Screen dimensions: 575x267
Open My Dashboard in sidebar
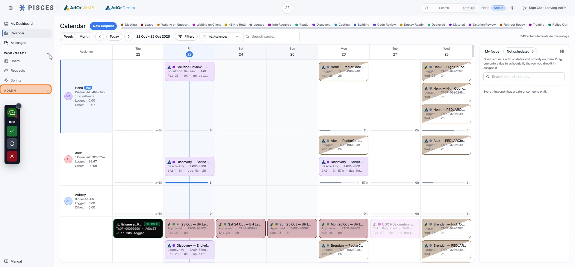pos(27,24)
